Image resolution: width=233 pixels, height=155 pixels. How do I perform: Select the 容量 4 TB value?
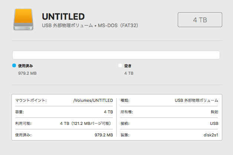coord(108,112)
